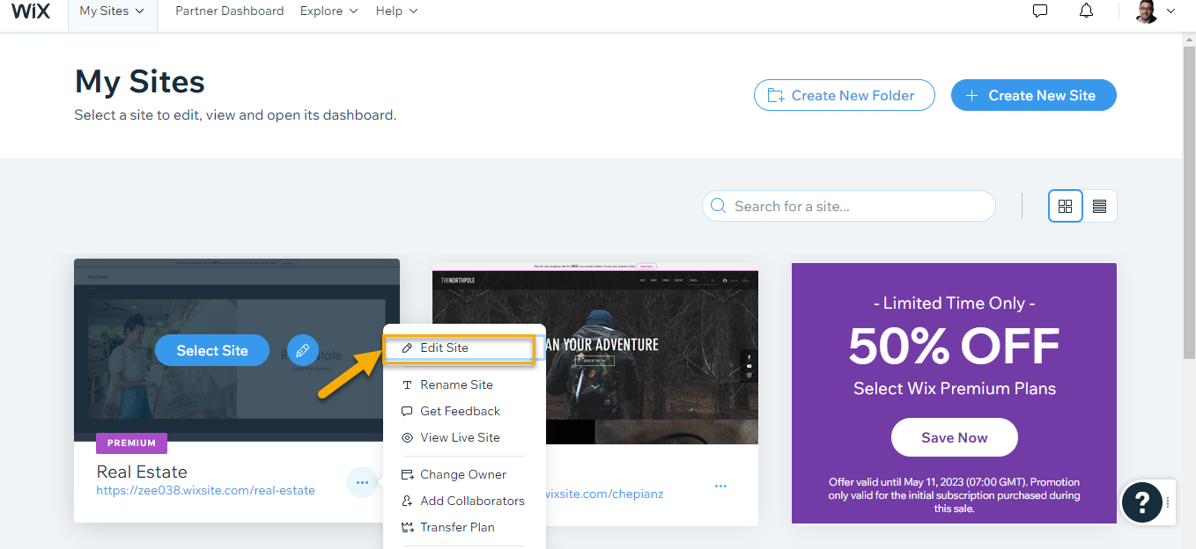Open the chat messages icon in header
The width and height of the screenshot is (1196, 549).
point(1040,11)
